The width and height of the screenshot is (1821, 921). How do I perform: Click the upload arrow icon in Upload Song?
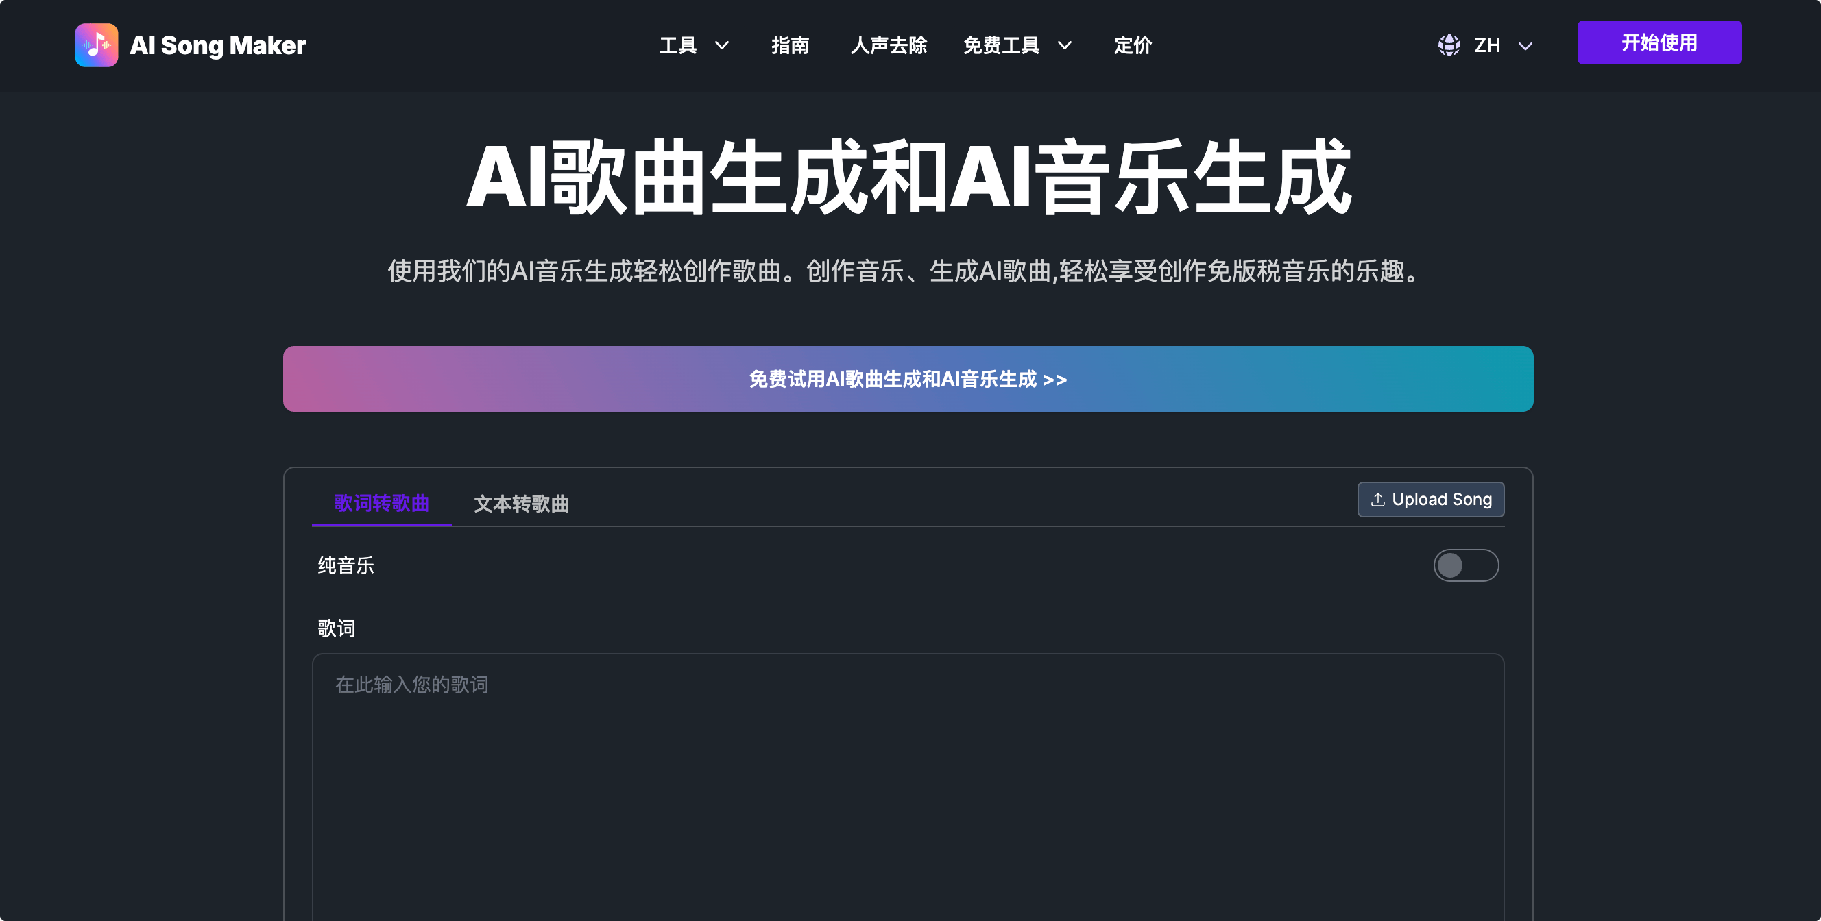pos(1377,500)
